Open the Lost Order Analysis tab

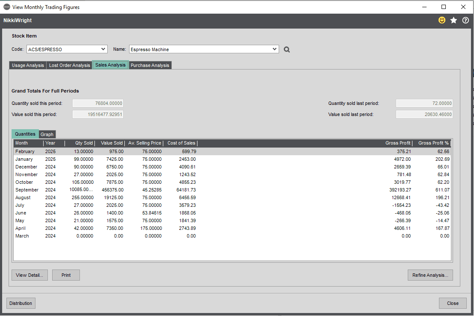[70, 65]
